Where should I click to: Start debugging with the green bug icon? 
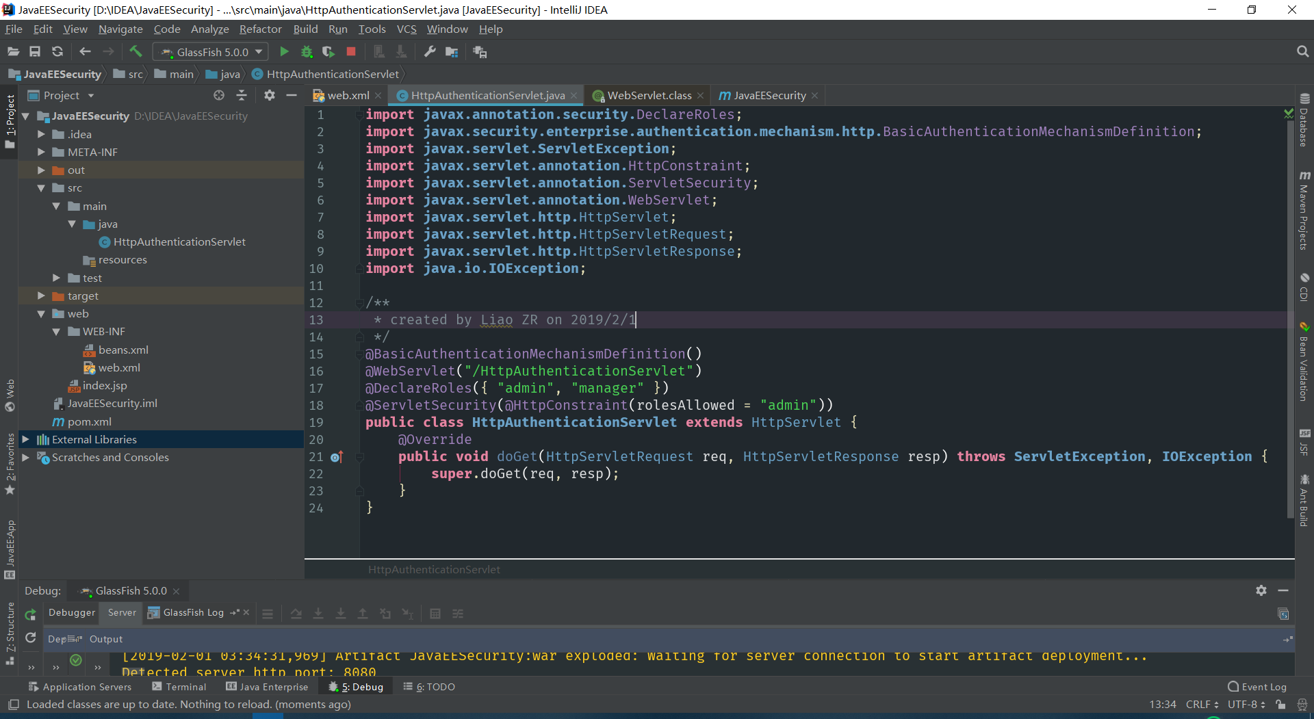point(307,52)
